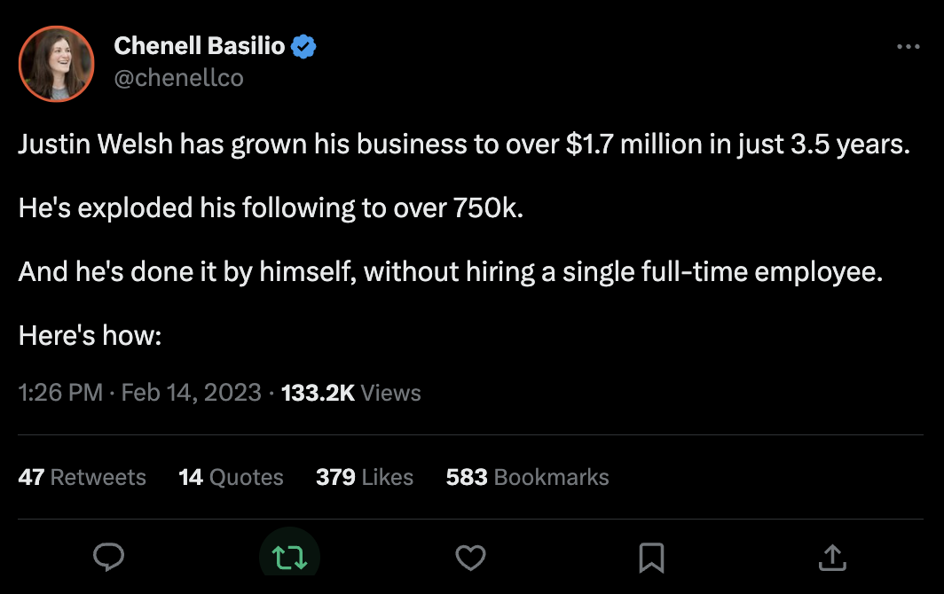See who gave 379 Likes
Screen dimensions: 944x594
pos(365,477)
